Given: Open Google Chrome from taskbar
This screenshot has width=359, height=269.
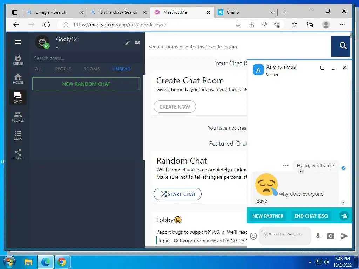Looking at the screenshot, I should click(62, 262).
